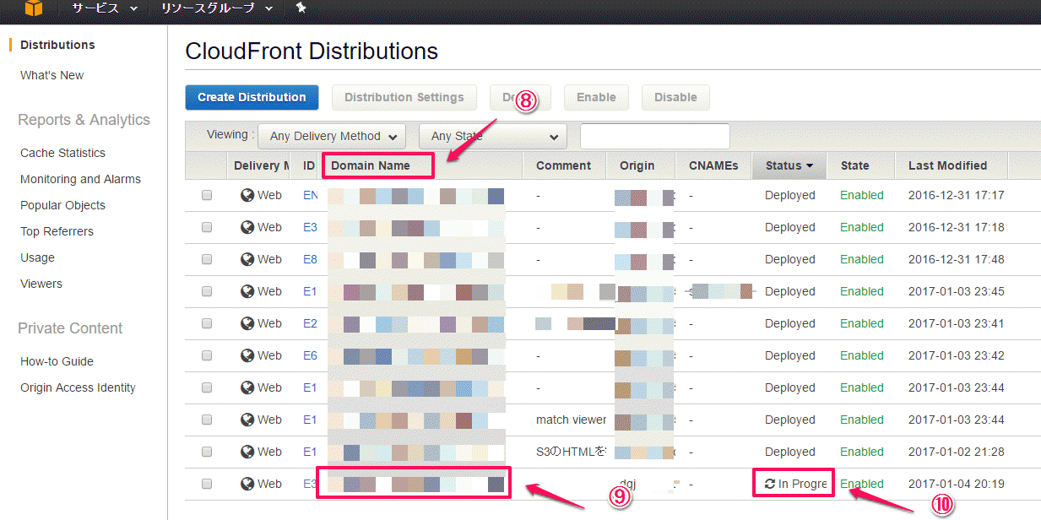This screenshot has height=520, width=1041.
Task: Click the filter search text box
Action: (x=655, y=136)
